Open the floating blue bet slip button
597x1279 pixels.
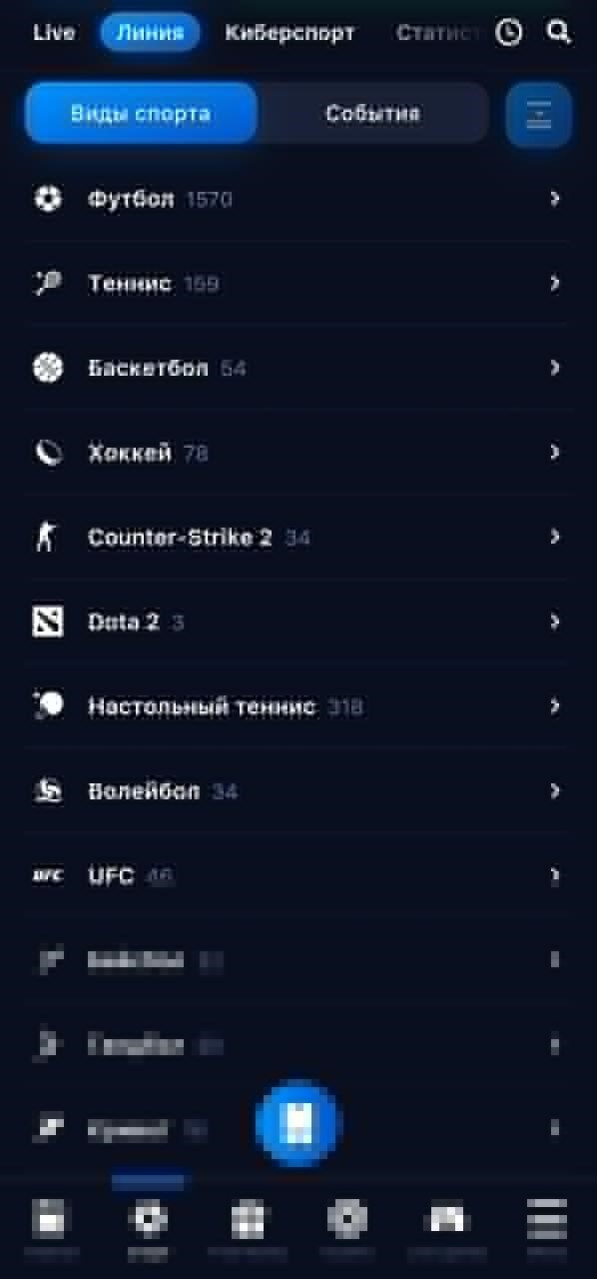point(298,1123)
